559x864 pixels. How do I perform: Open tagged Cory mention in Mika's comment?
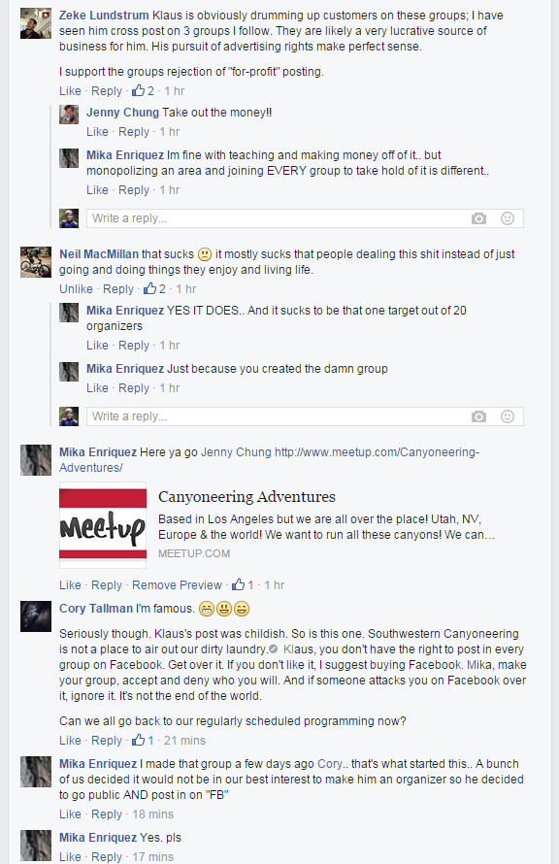330,764
